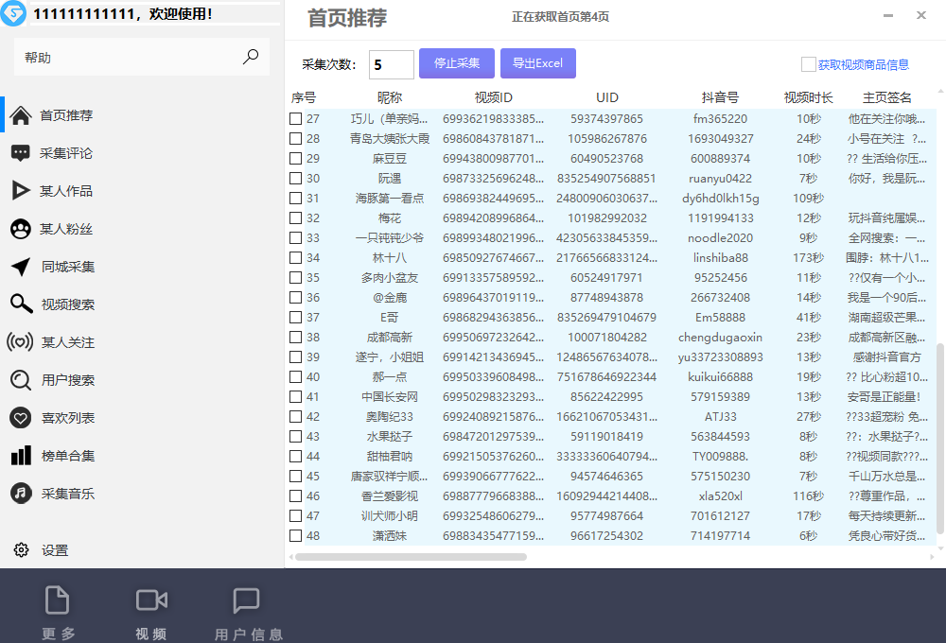This screenshot has width=946, height=643.
Task: Select the 同城采集 local collection icon
Action: (x=21, y=266)
